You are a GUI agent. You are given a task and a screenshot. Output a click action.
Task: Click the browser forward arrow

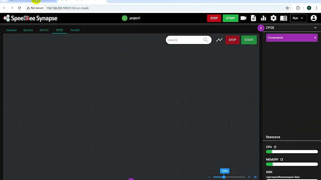click(x=12, y=8)
